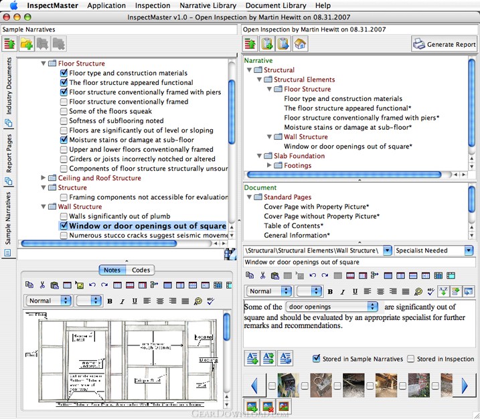Expand the Footings folder
Image resolution: width=480 pixels, height=419 pixels.
point(269,165)
